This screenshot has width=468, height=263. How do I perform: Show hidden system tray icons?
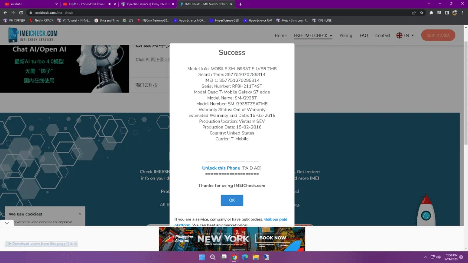coord(426,257)
